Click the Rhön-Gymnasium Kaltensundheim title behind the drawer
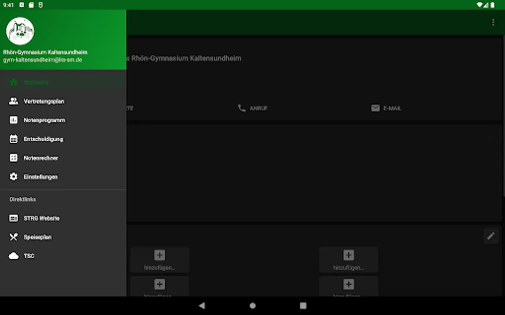 [x=186, y=58]
